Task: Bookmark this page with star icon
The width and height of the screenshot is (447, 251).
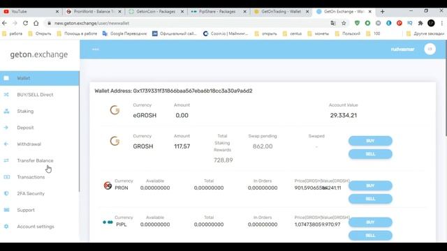Action: click(344, 23)
